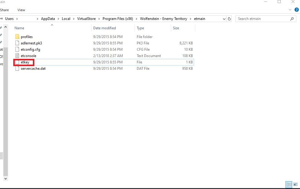Go to Users in breadcrumb
The height and width of the screenshot is (189, 300).
(9, 19)
